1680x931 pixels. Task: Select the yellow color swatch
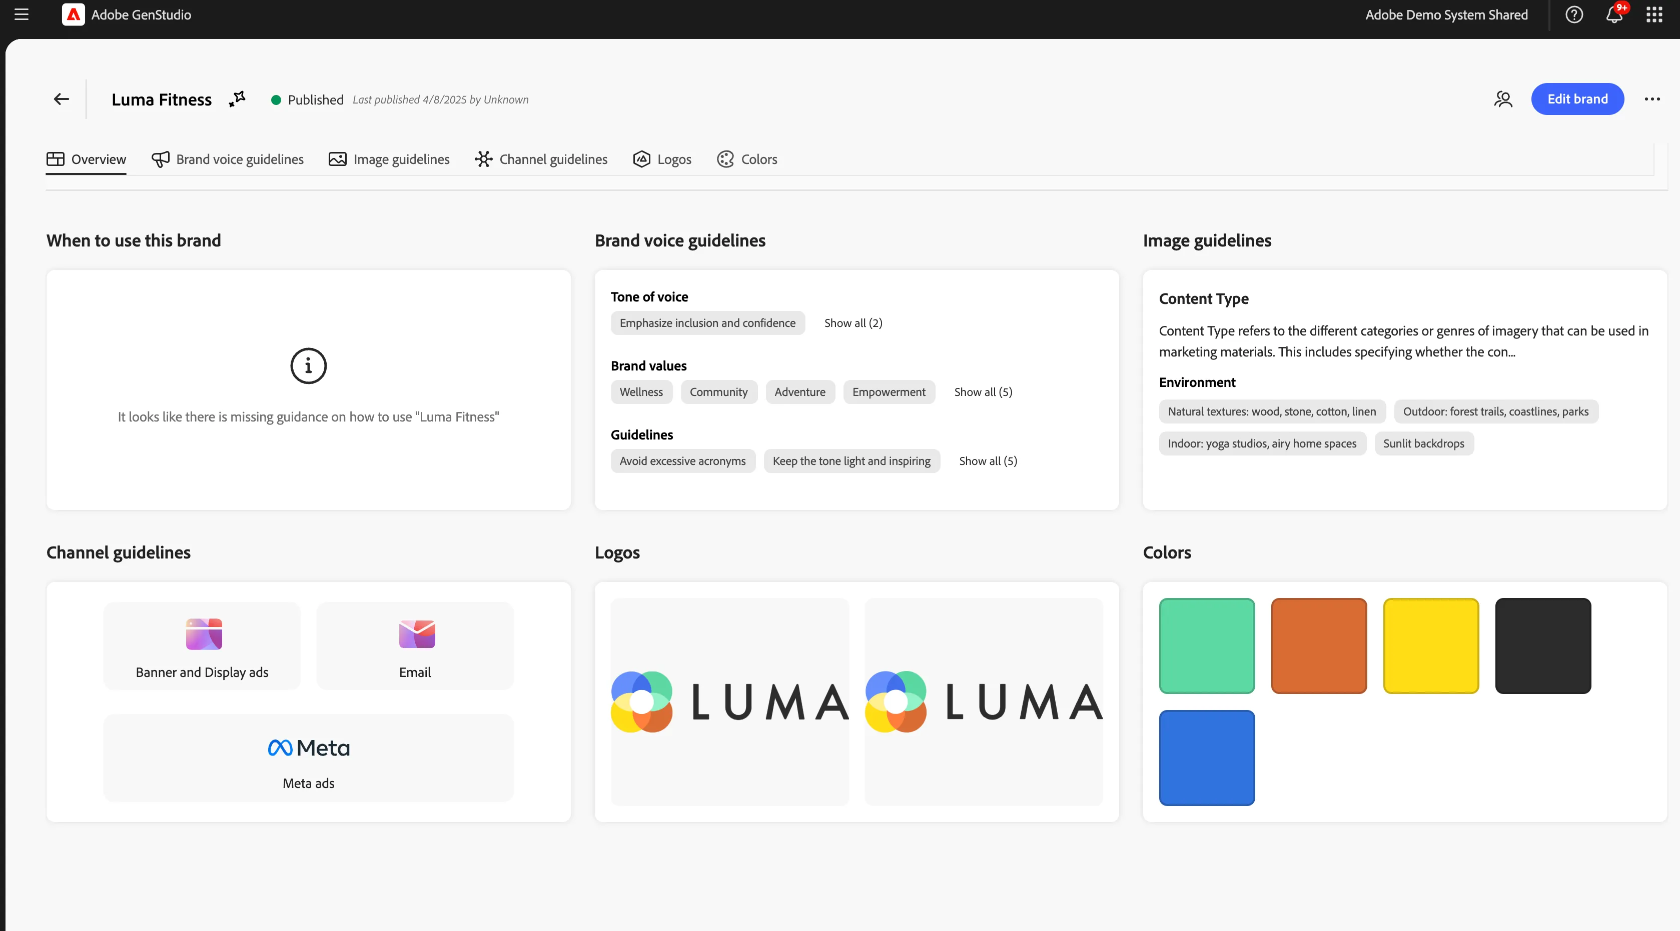click(1431, 645)
